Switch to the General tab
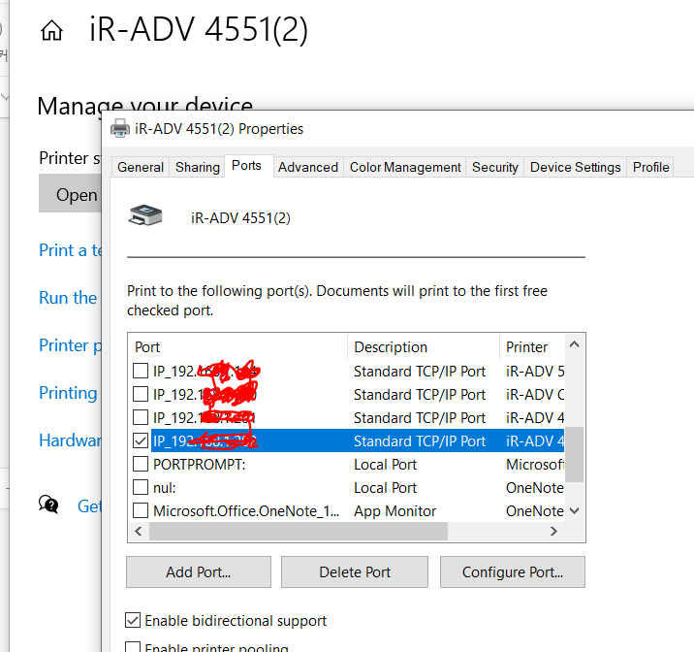The width and height of the screenshot is (694, 652). [x=141, y=167]
